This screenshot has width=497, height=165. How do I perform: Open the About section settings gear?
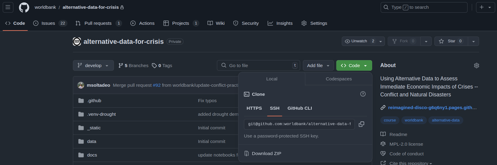[x=476, y=66]
